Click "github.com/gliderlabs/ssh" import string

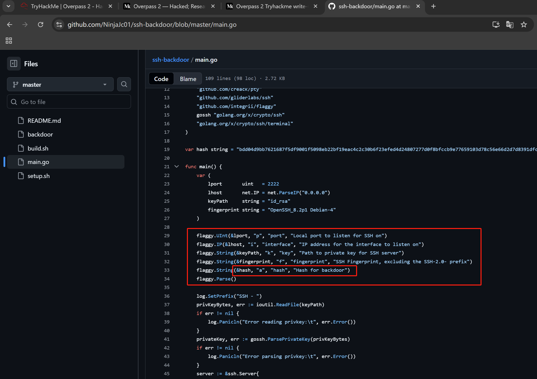(235, 97)
